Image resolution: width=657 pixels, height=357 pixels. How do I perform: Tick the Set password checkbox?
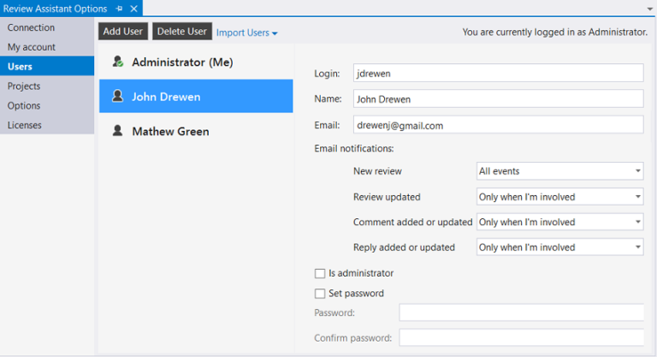pos(320,294)
